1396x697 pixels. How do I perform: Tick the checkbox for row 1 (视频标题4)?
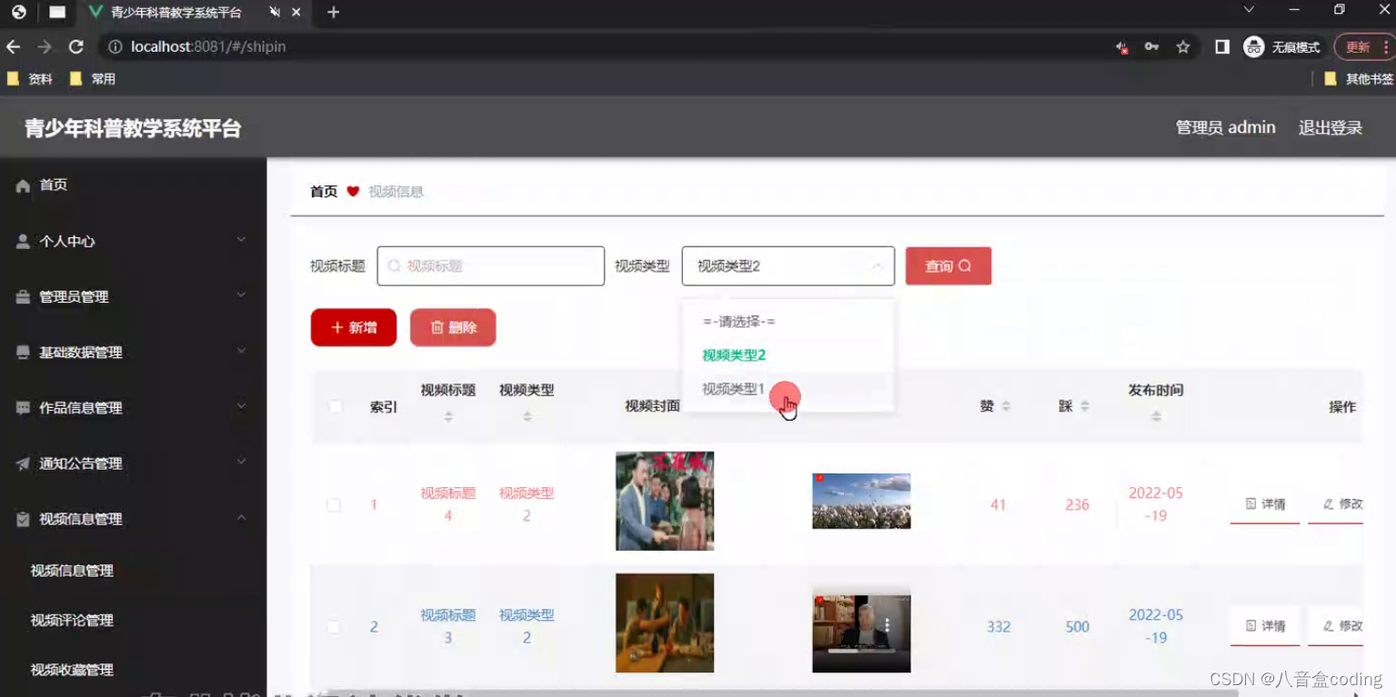pos(335,505)
